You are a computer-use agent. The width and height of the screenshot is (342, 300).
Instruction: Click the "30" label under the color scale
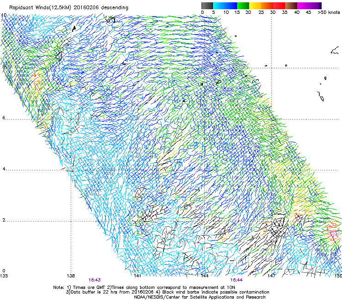(x=273, y=12)
